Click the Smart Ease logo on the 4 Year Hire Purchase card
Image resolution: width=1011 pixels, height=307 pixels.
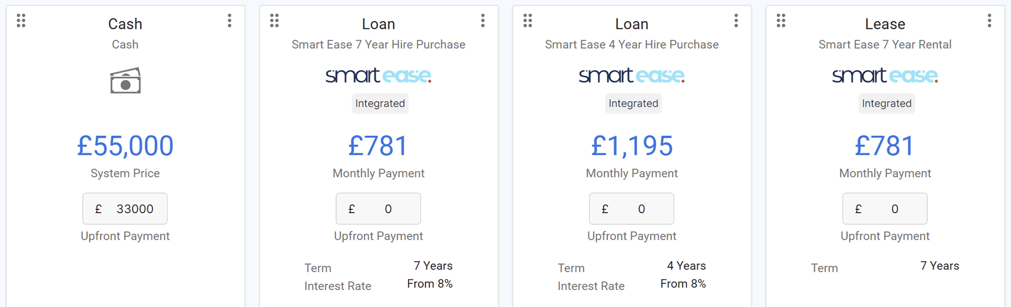(x=632, y=75)
